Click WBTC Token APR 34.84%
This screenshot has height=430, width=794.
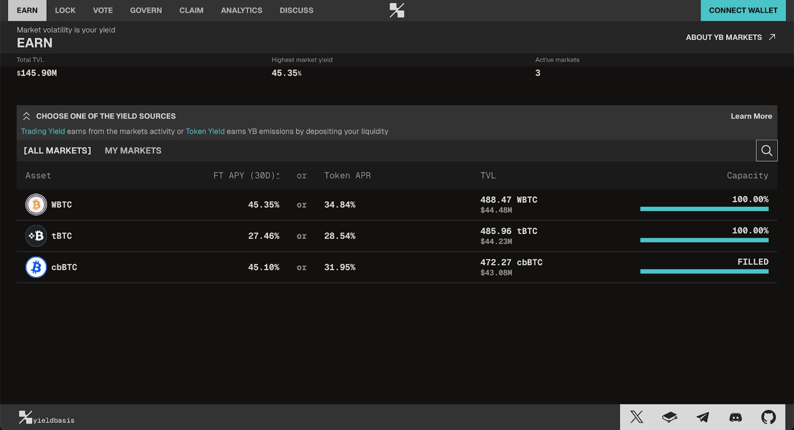[339, 205]
